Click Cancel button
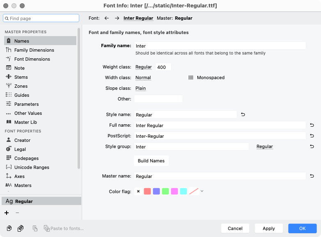This screenshot has height=237, width=321. [x=235, y=228]
